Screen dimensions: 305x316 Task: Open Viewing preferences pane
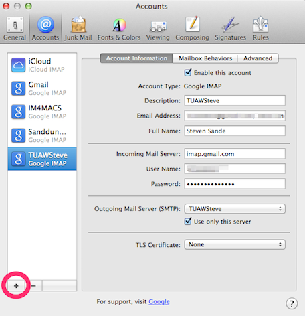158,28
